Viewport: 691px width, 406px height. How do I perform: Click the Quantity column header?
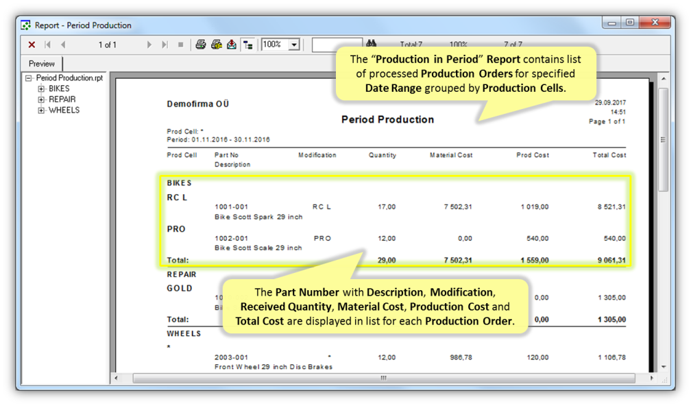(383, 155)
